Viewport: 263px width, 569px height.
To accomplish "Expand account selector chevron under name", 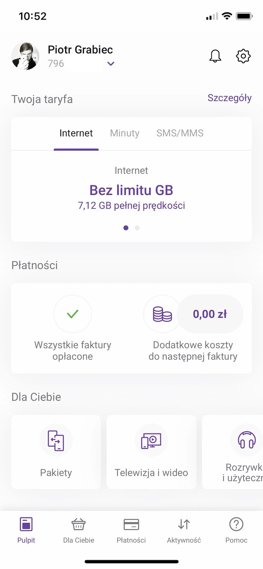I will [111, 64].
